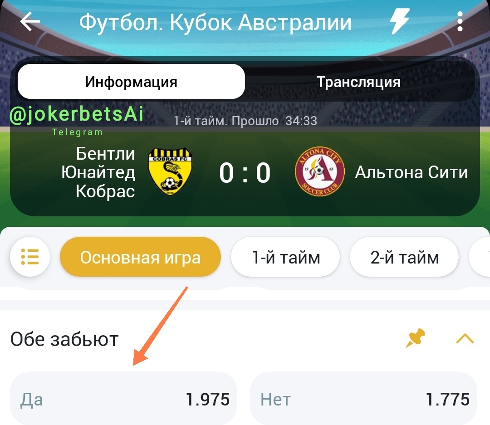This screenshot has width=490, height=425.
Task: Tap the Altona City Soccer Club logo
Action: 320,171
